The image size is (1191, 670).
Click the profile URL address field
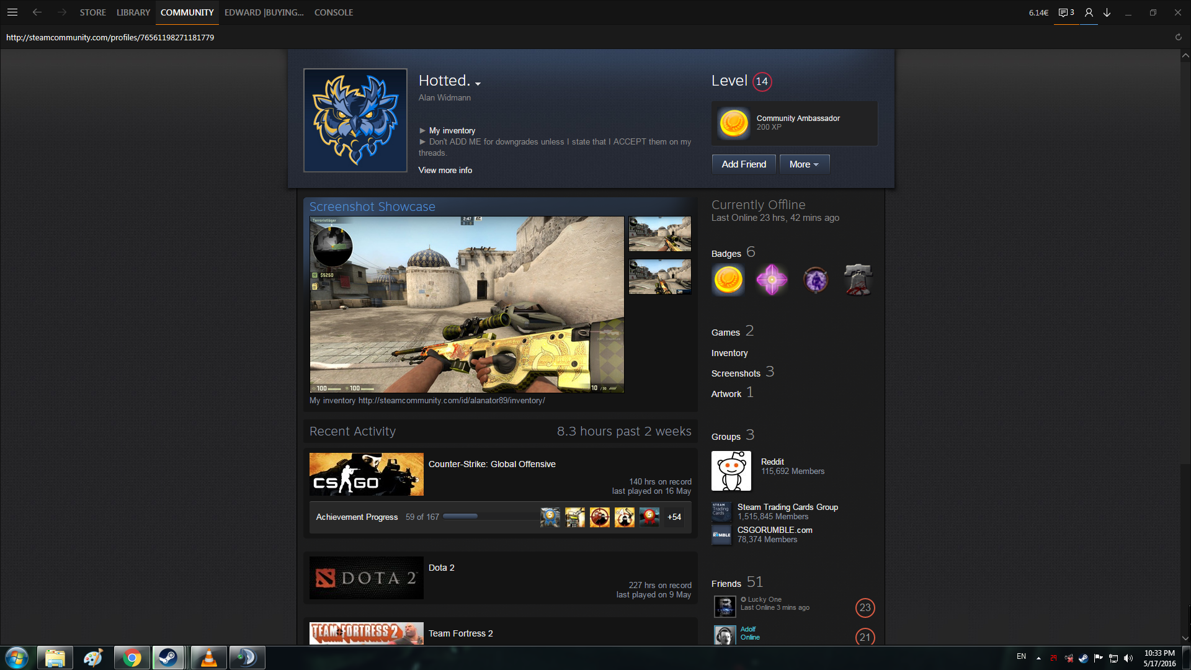[110, 37]
